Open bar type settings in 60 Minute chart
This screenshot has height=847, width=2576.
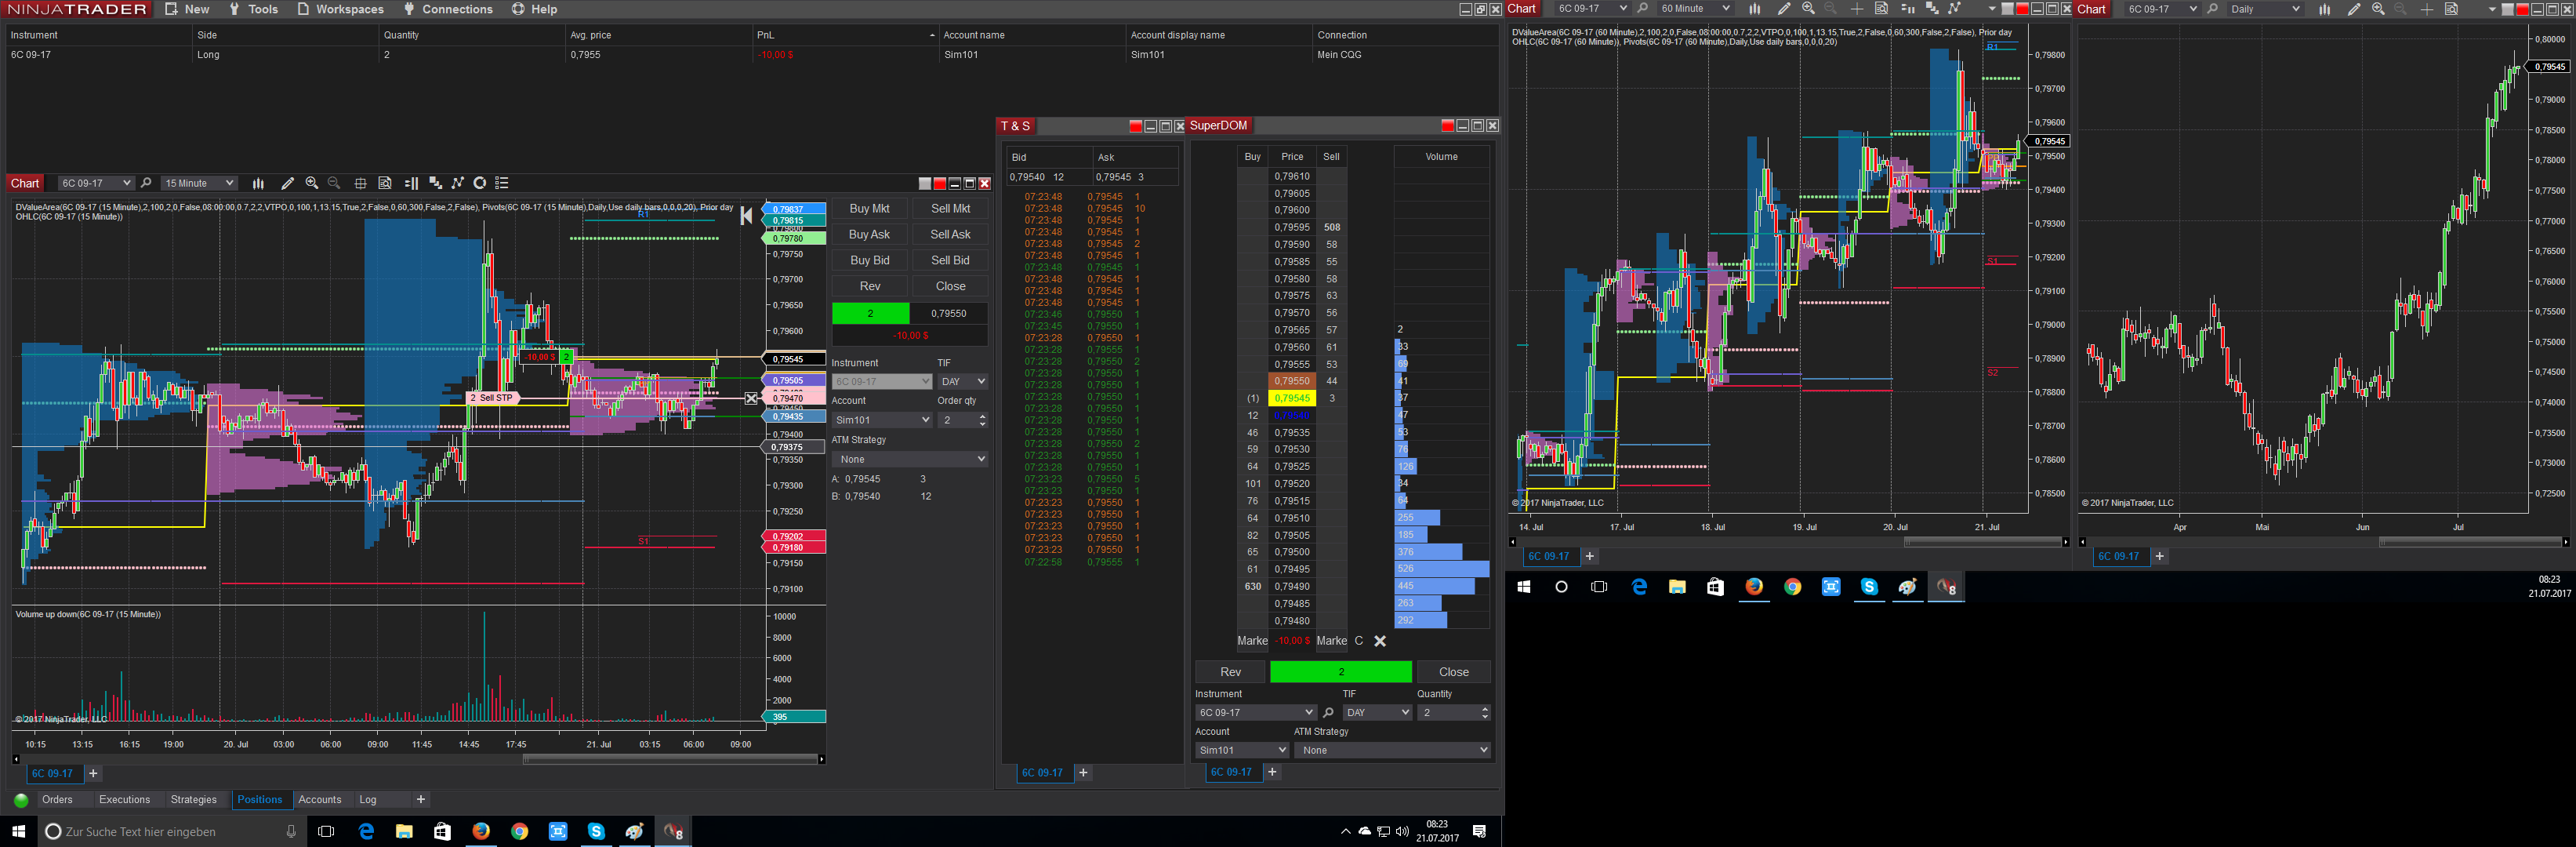click(x=1754, y=9)
